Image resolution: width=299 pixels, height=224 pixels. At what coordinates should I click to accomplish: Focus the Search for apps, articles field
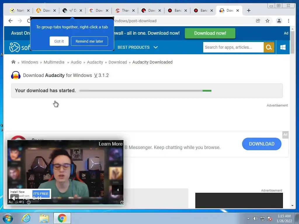click(x=233, y=47)
